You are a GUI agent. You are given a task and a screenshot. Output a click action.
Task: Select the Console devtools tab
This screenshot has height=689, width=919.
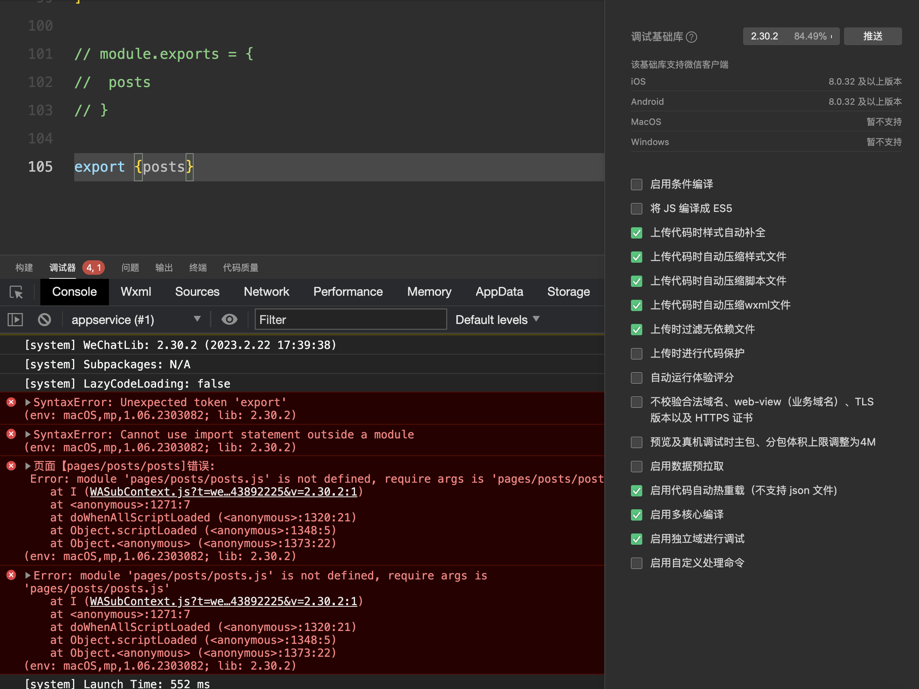(x=74, y=292)
